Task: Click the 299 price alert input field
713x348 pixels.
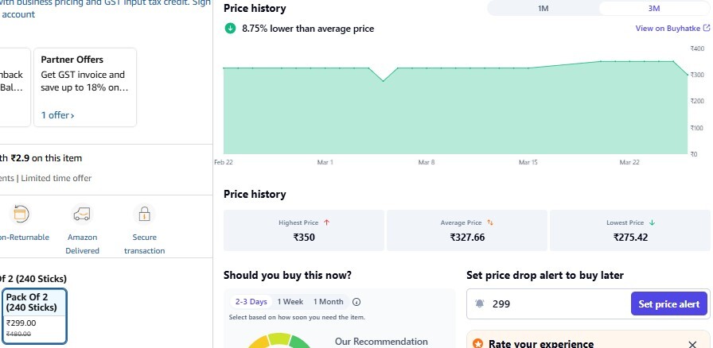Action: (557, 304)
